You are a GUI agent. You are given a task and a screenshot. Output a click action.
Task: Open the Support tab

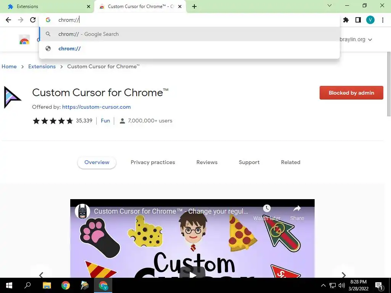tap(249, 162)
